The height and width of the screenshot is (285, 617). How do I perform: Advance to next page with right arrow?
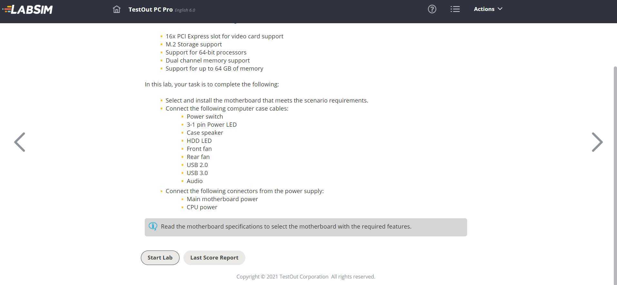(597, 142)
